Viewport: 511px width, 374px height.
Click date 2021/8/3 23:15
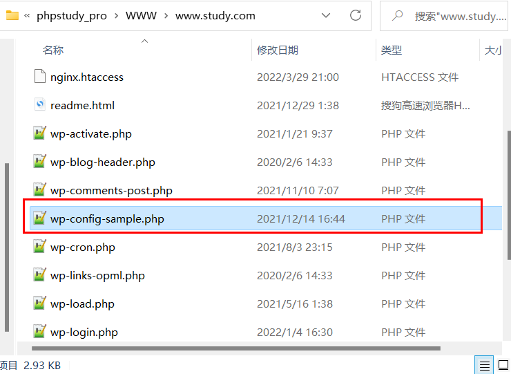(295, 247)
